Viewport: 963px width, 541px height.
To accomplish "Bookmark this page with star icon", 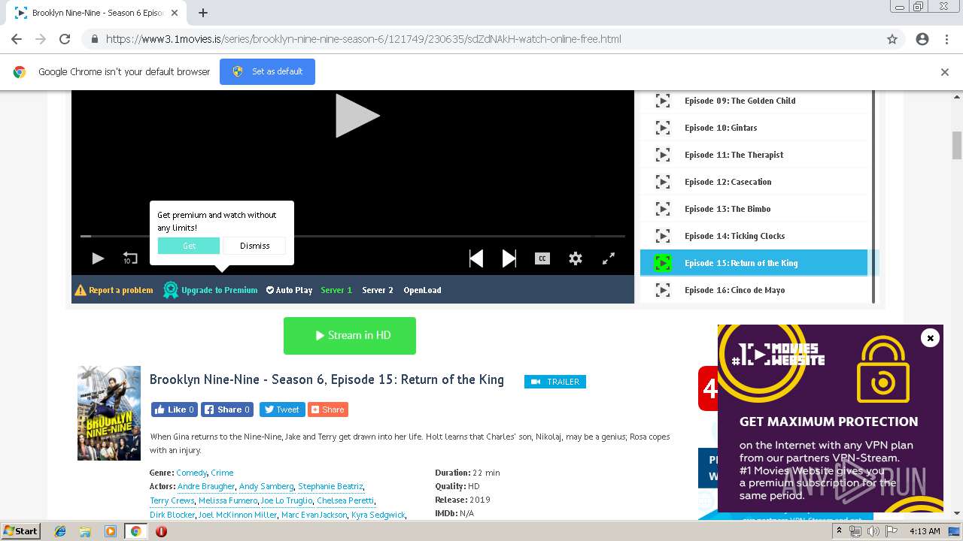I will [x=892, y=39].
